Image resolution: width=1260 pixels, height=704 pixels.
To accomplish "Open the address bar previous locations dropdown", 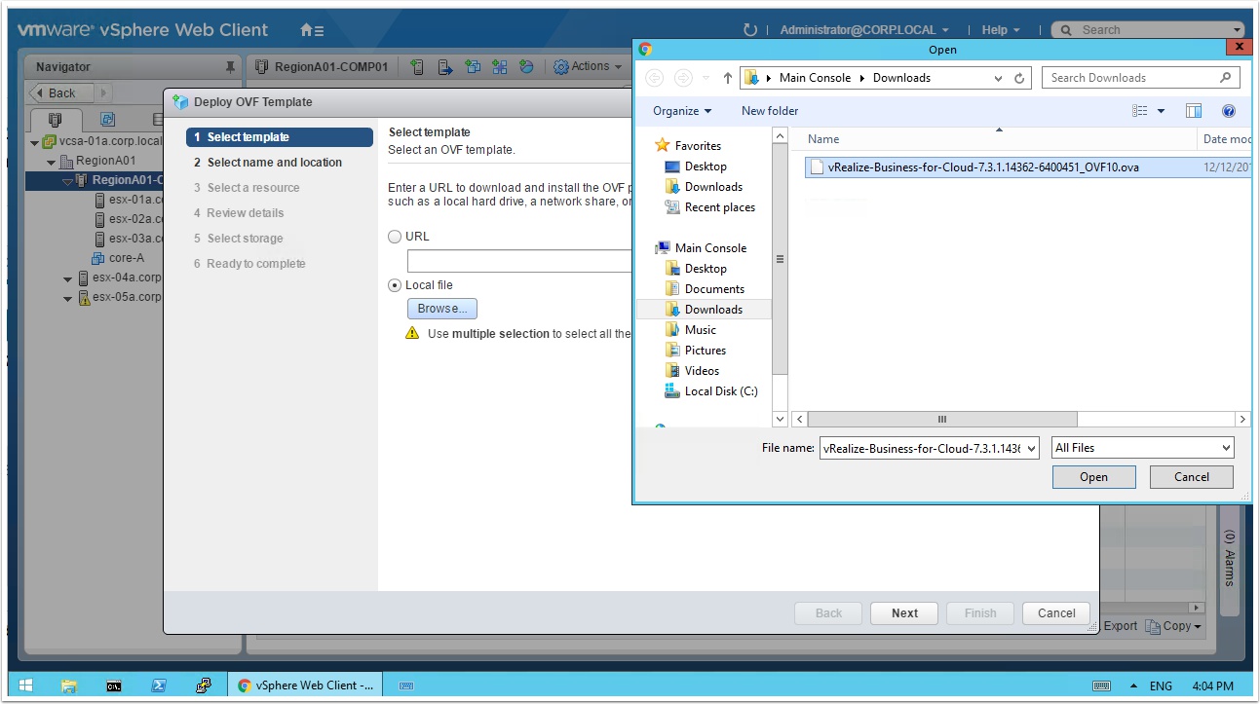I will point(998,78).
